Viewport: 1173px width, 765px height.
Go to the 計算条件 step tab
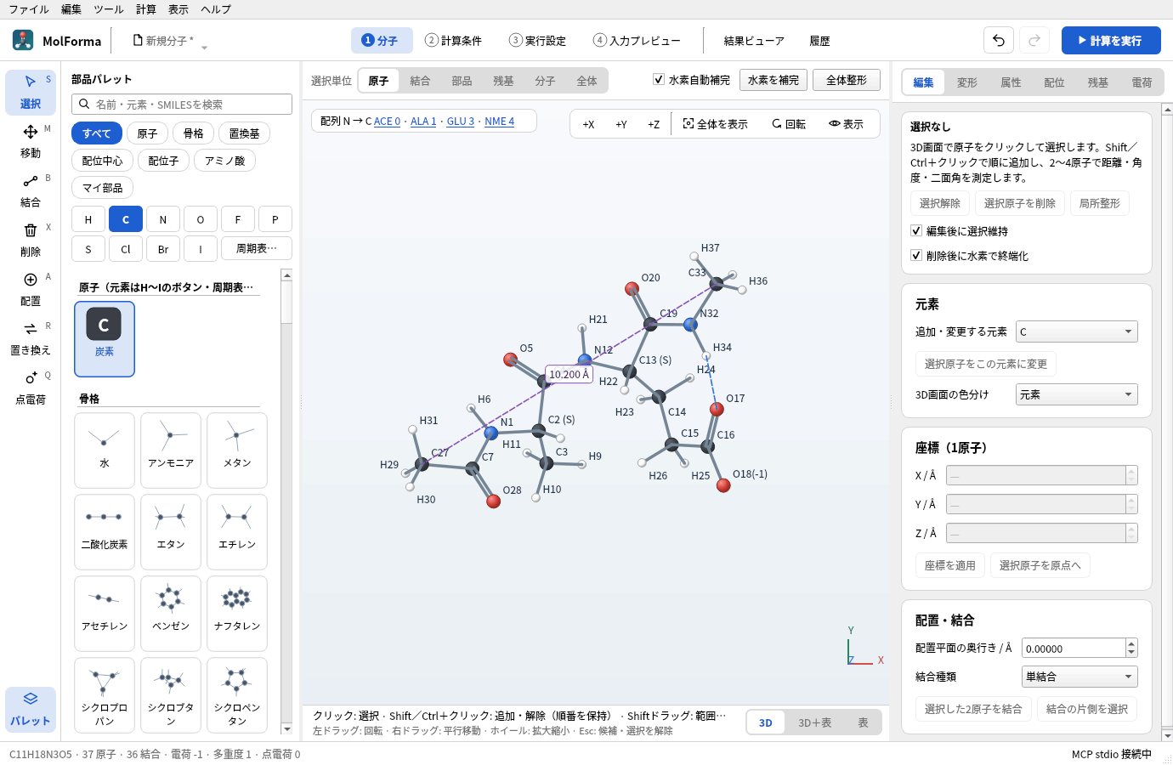click(453, 40)
